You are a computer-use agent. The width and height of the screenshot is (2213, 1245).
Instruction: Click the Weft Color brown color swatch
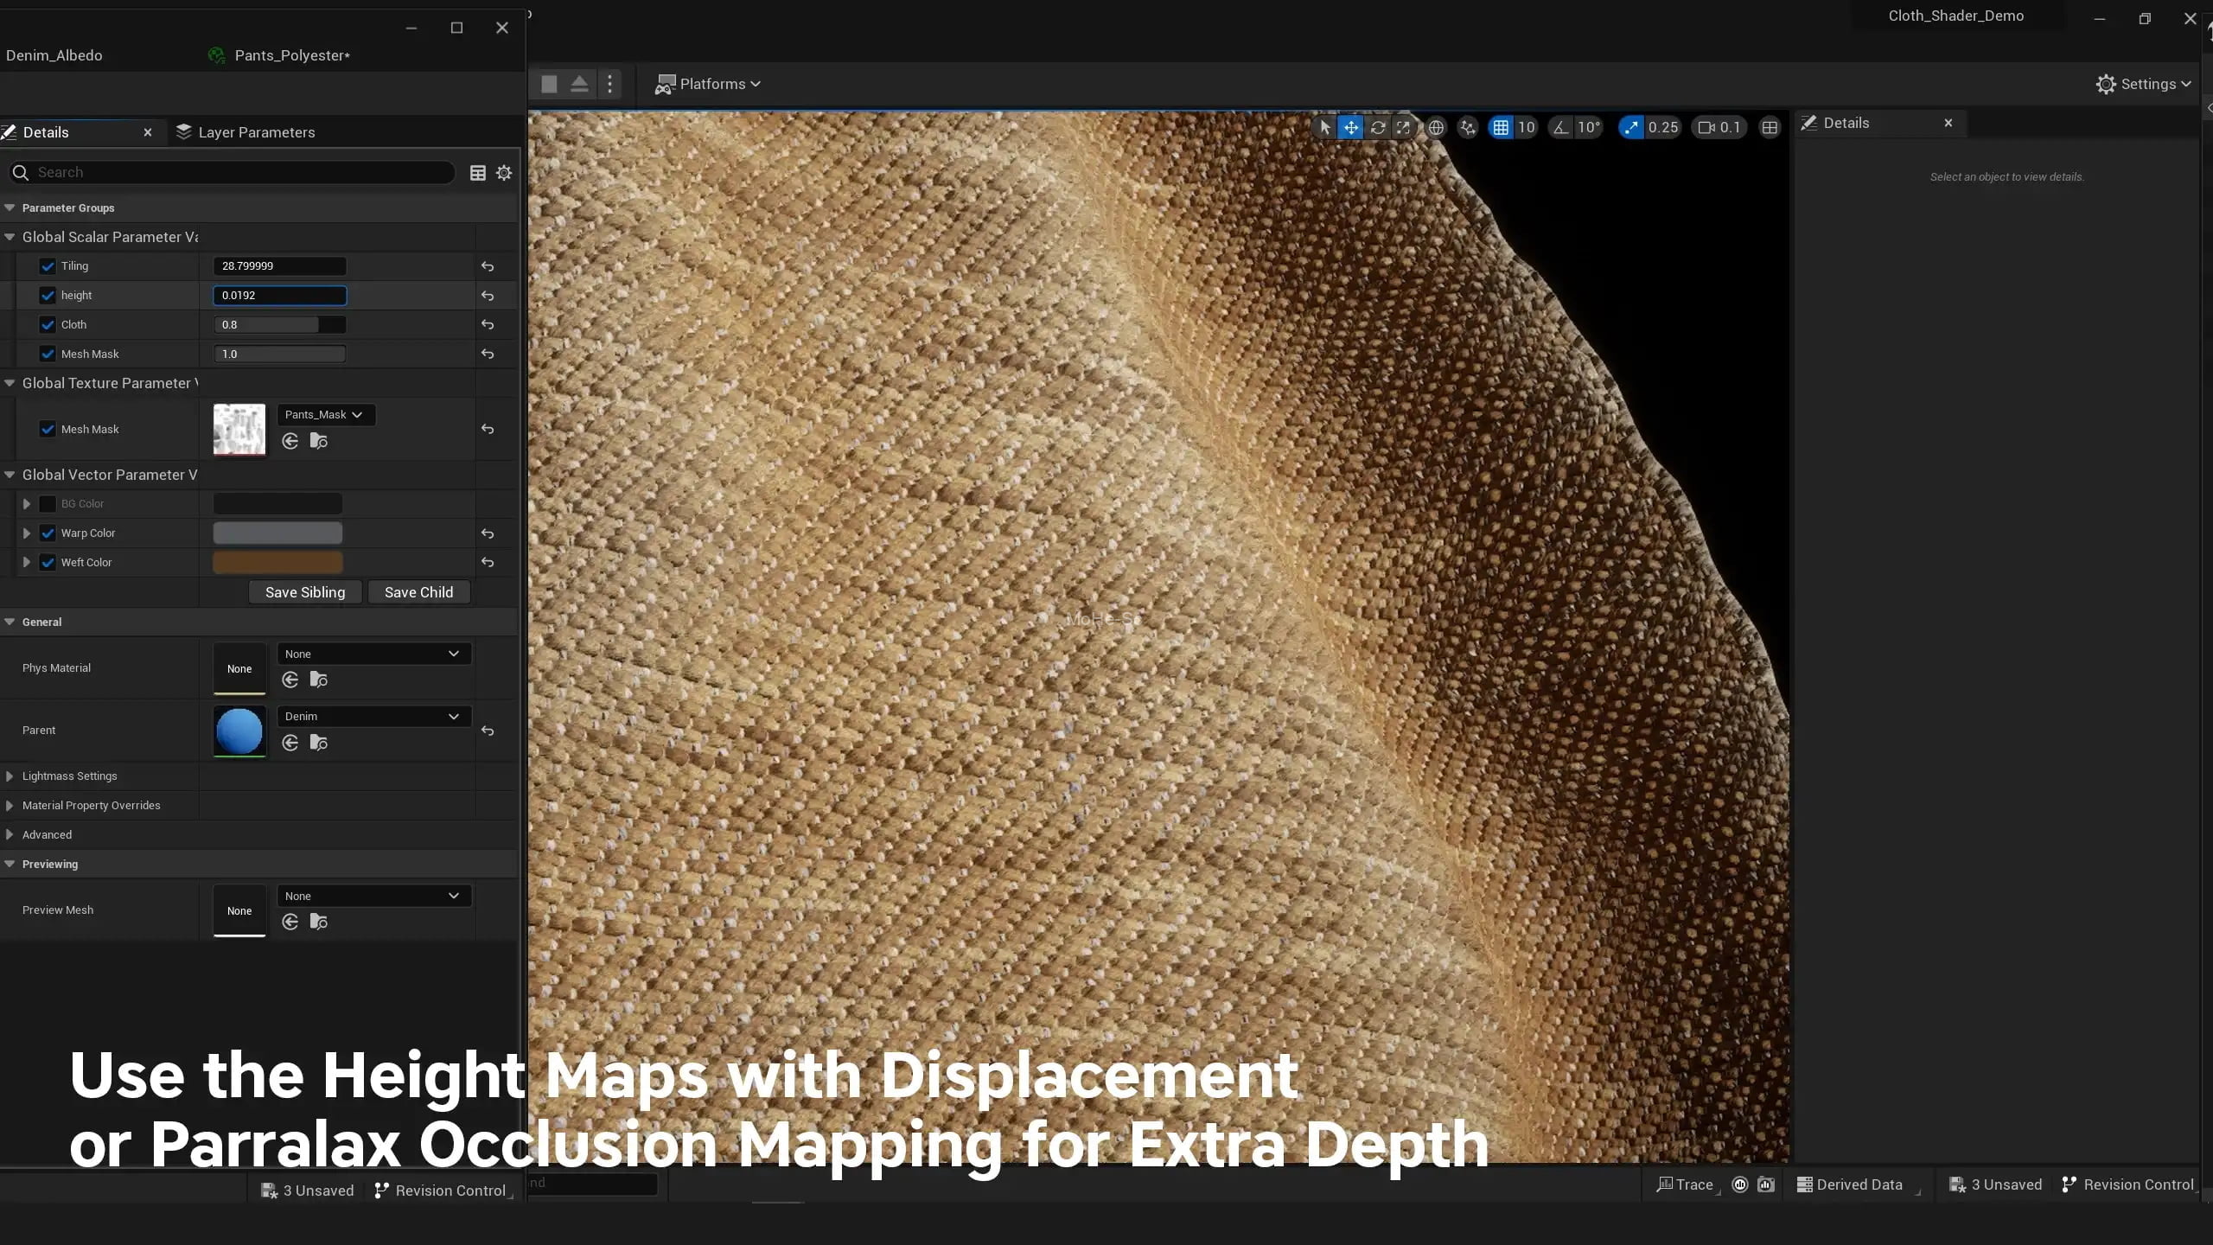pyautogui.click(x=277, y=562)
